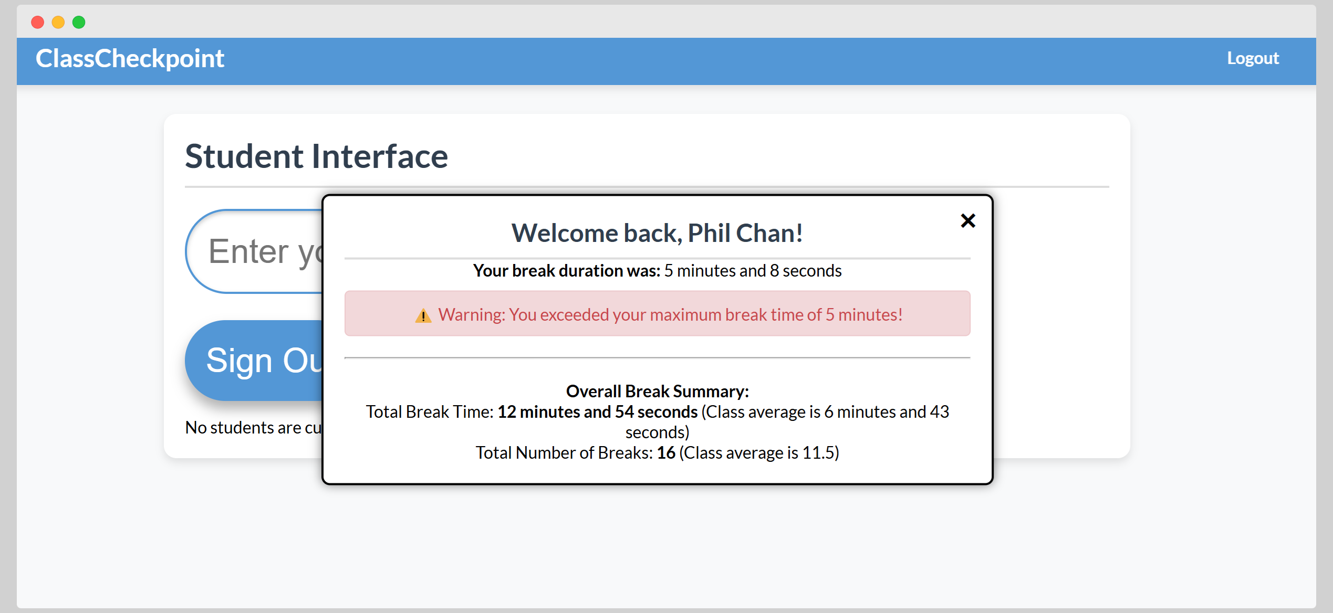Select the Student Interface heading
Viewport: 1333px width, 613px height.
[316, 156]
